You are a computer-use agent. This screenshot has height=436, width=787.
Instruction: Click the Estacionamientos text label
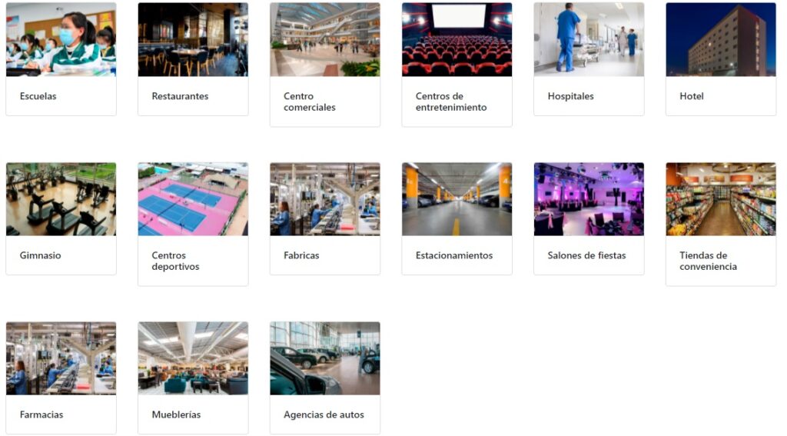(453, 255)
